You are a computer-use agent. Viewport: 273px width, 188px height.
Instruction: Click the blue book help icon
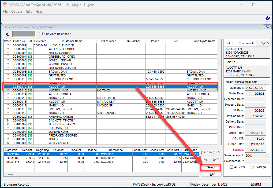268,18
